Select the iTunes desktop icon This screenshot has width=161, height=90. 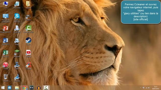point(6,65)
